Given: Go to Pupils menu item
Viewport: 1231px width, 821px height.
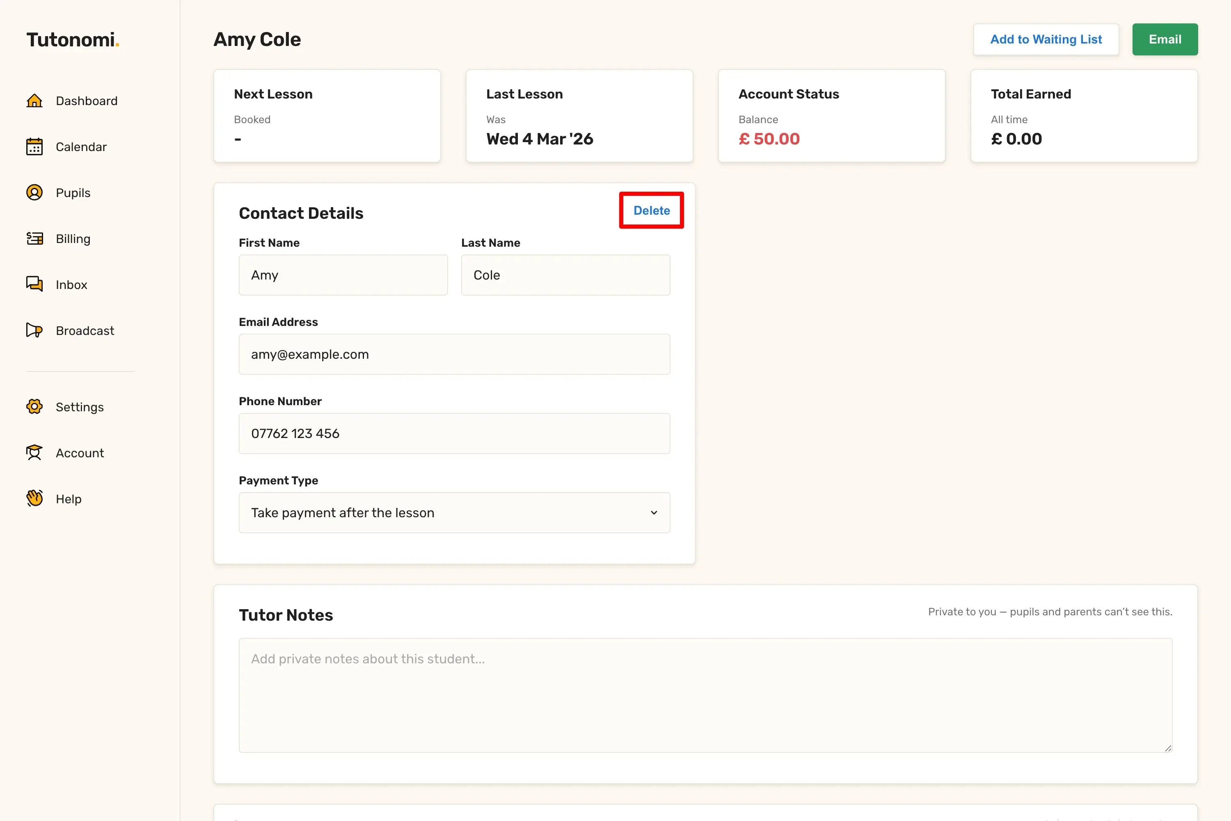Looking at the screenshot, I should (x=73, y=193).
